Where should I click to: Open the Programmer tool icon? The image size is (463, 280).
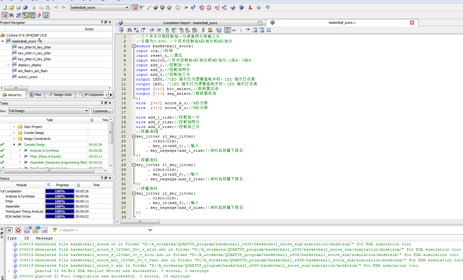241,7
